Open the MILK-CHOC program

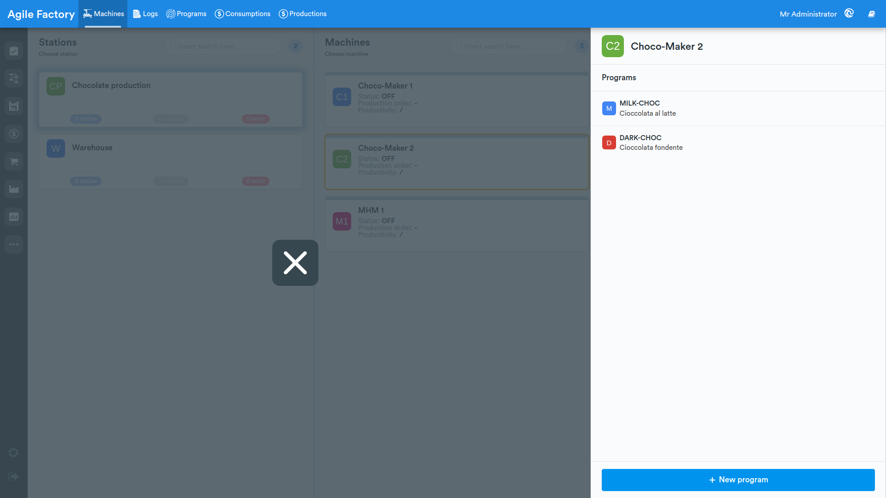click(x=738, y=108)
